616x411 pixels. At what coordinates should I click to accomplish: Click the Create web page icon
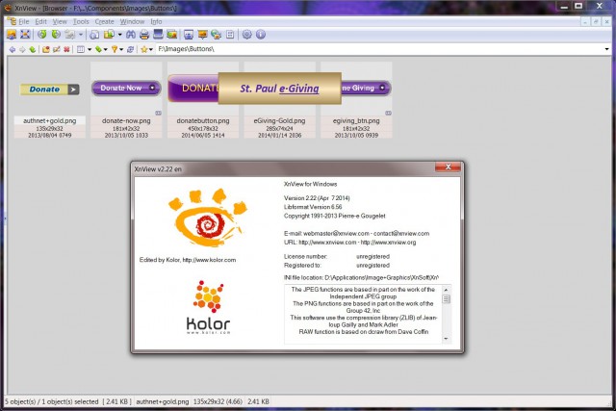point(216,35)
